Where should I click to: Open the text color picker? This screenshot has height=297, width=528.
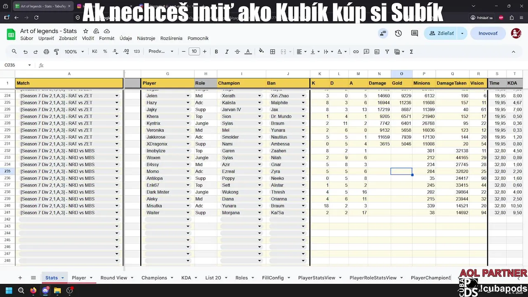(x=248, y=52)
